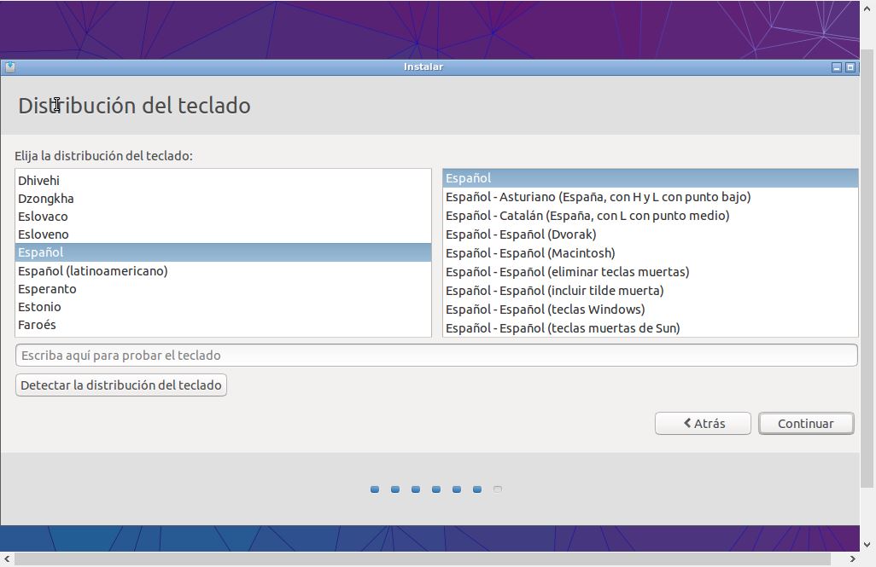The height and width of the screenshot is (567, 876).
Task: Select Dhivehi keyboard layout
Action: click(x=38, y=181)
